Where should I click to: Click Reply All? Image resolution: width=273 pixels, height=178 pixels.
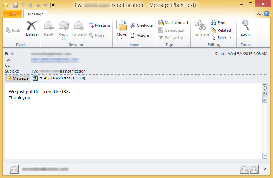63,31
